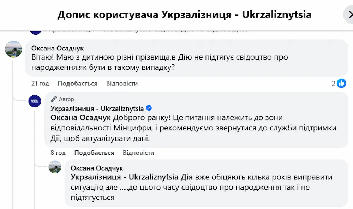Image resolution: width=353 pixels, height=209 pixels.
Task: Click Oksana's avatar on her second comment
Action: (x=55, y=168)
